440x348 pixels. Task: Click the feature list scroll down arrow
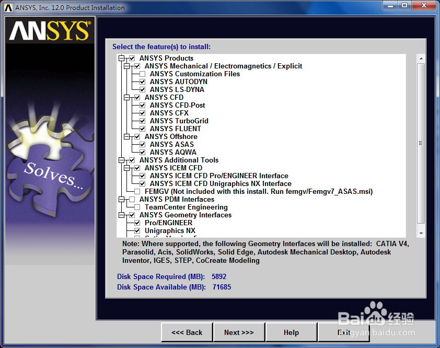coord(421,234)
